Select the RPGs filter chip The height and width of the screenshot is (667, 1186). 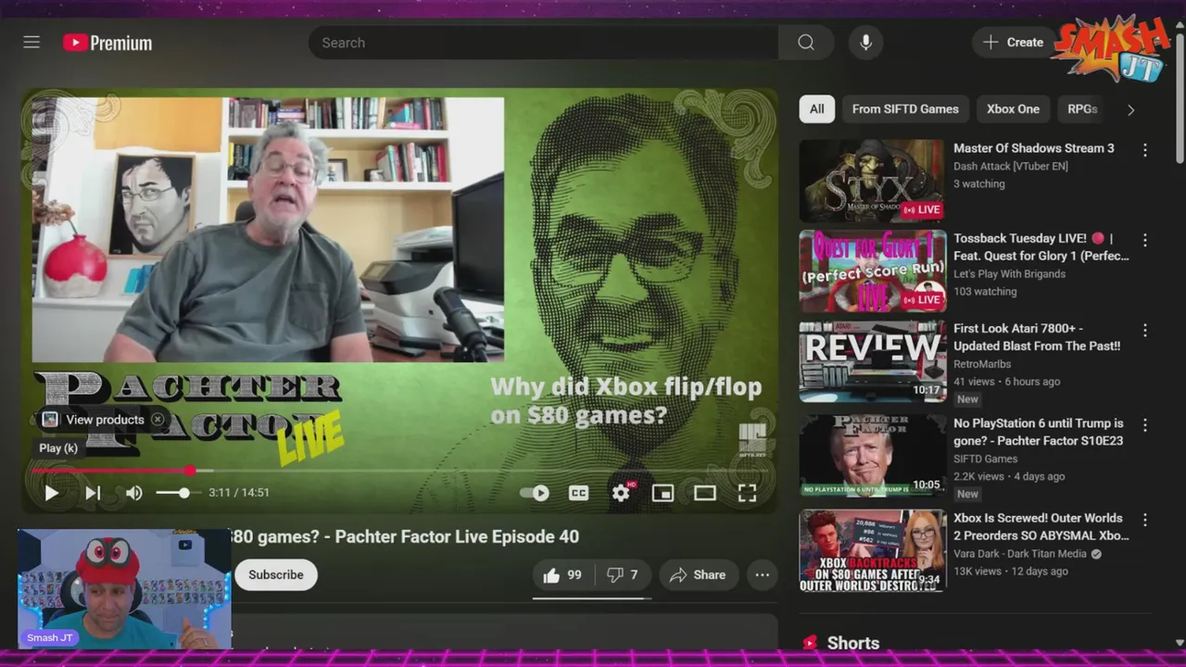[1082, 109]
